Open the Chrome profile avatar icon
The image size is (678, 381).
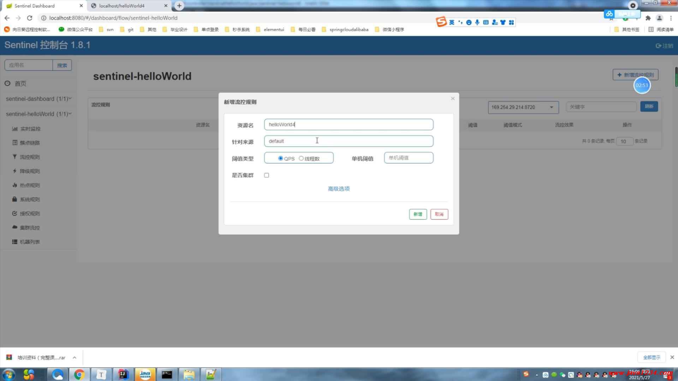point(659,18)
